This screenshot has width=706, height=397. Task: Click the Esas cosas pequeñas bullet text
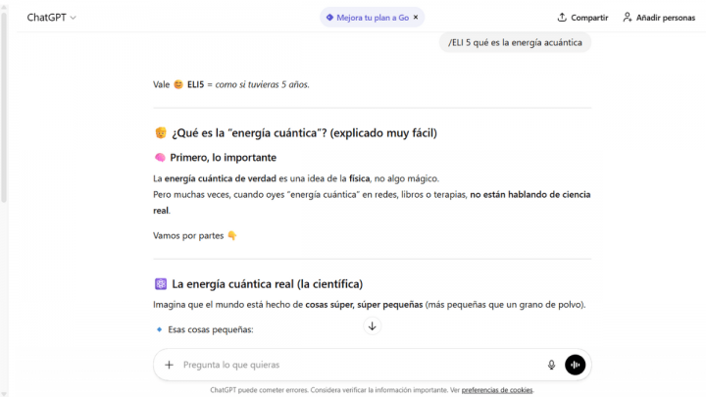(211, 329)
